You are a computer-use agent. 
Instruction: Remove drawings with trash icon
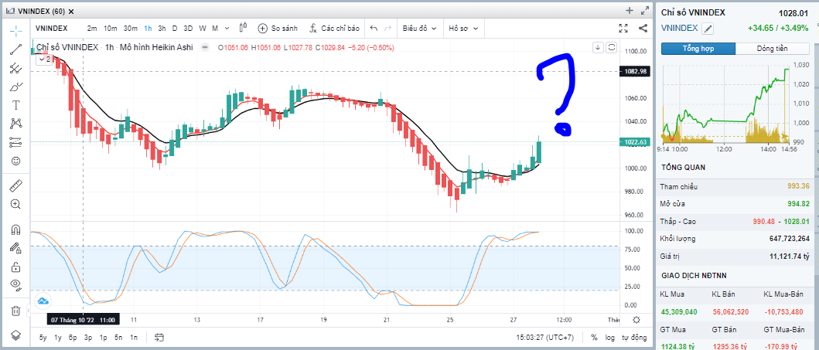click(x=16, y=311)
